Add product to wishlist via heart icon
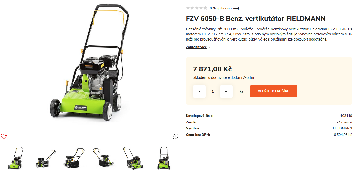Screen dimensions: 353x170 click(4, 136)
